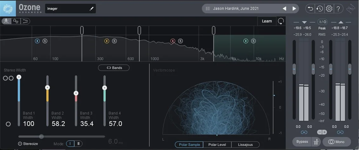This screenshot has width=359, height=150.
Task: Bypass Band 1 with blue power icon
Action: pos(37,41)
